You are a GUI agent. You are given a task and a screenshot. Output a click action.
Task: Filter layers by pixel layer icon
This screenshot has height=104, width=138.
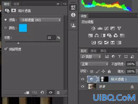pos(107,57)
